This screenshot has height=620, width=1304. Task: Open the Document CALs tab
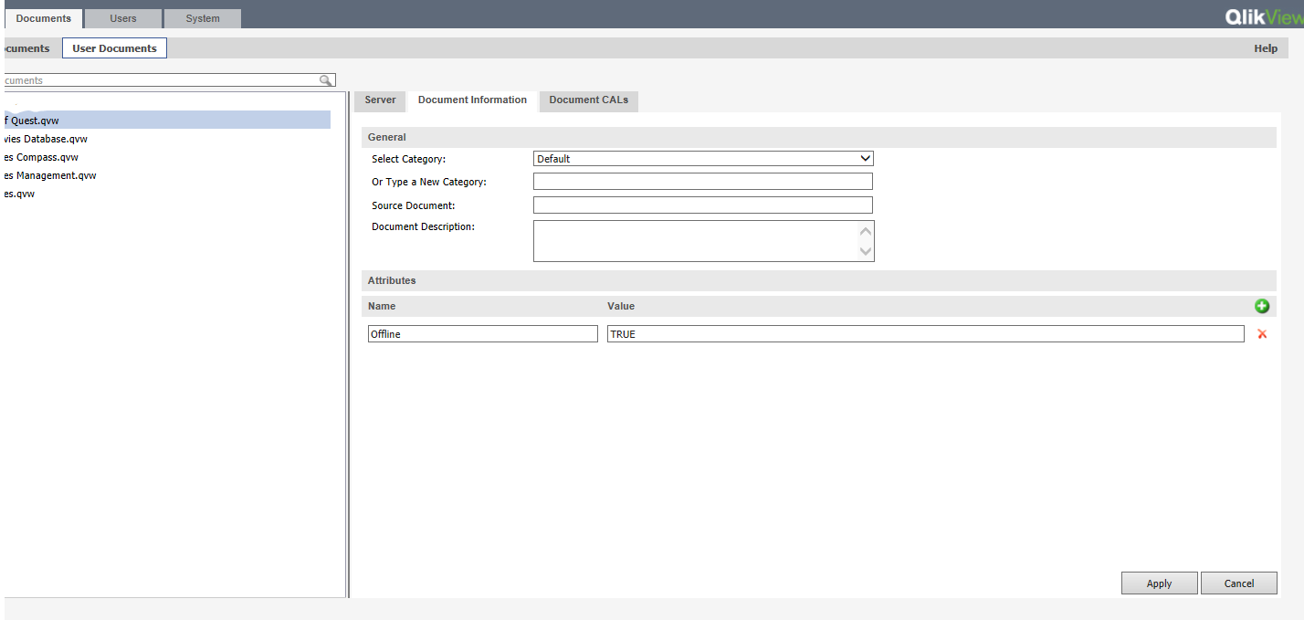point(588,100)
